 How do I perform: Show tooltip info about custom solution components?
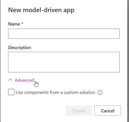pos(100,92)
